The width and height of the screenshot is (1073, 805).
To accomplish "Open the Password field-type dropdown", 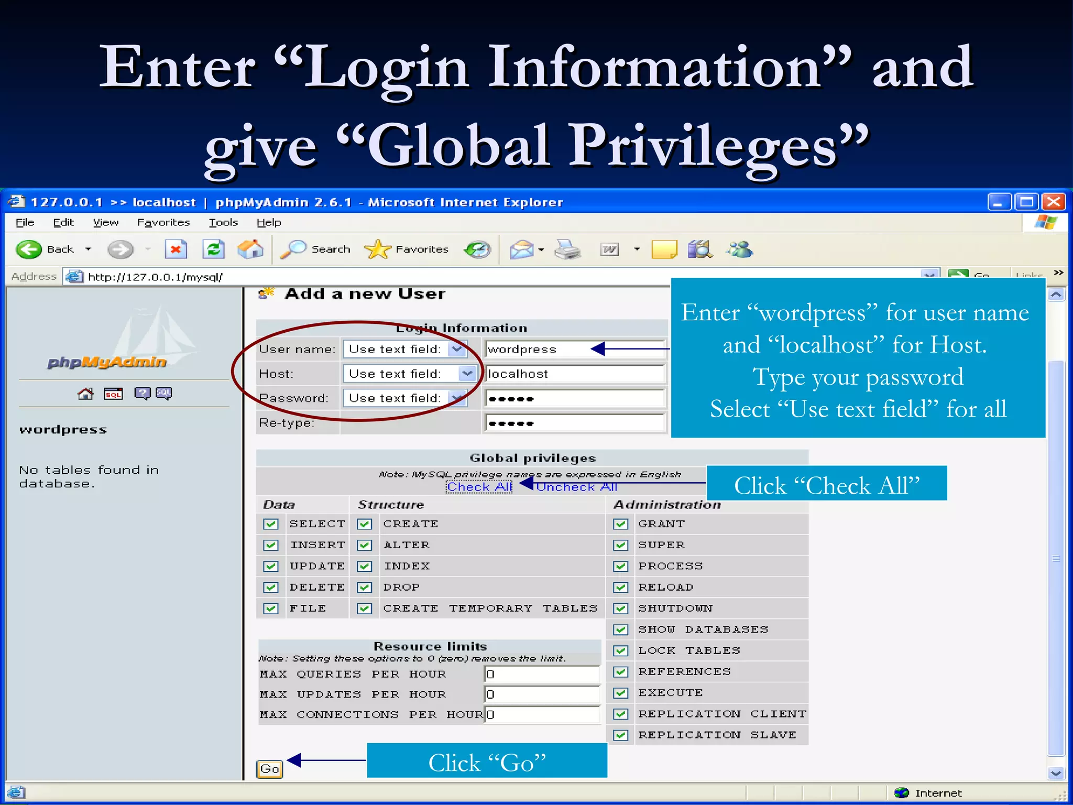I will click(405, 398).
